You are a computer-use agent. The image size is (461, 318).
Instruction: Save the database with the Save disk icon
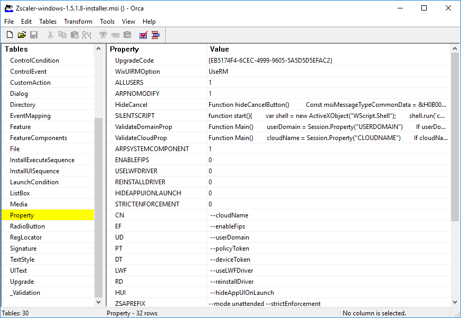[34, 34]
